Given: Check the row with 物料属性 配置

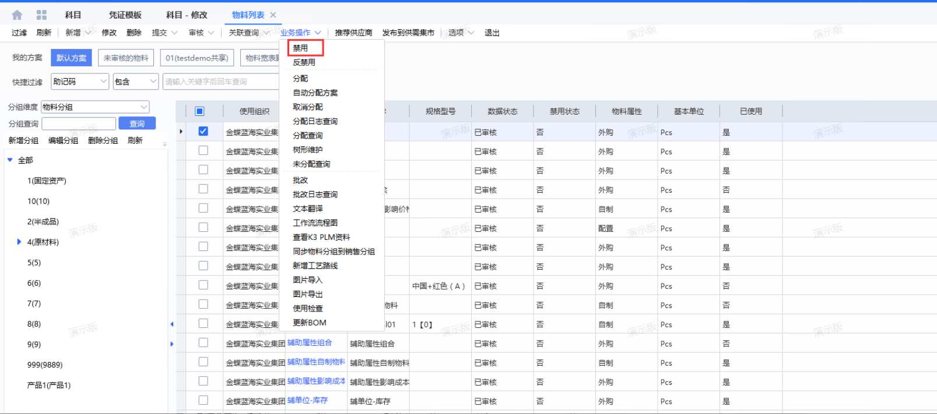Looking at the screenshot, I should pos(203,228).
